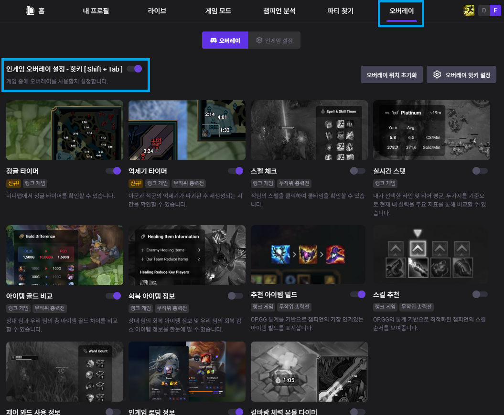Click the 억제기 타이머 preview thumbnail
Screen dimensions: 504x415
(x=187, y=130)
